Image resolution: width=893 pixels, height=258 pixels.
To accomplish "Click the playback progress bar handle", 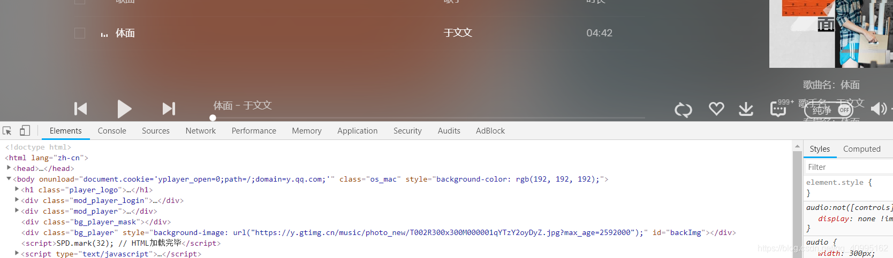I will point(213,118).
